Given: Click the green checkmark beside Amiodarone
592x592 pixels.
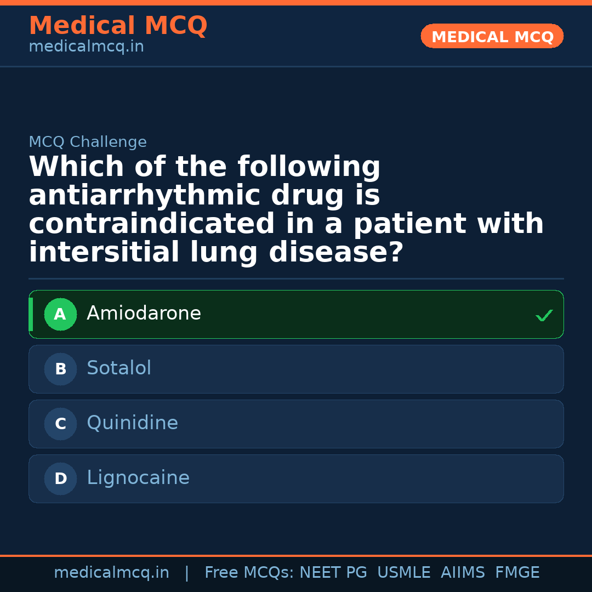Looking at the screenshot, I should pyautogui.click(x=544, y=315).
